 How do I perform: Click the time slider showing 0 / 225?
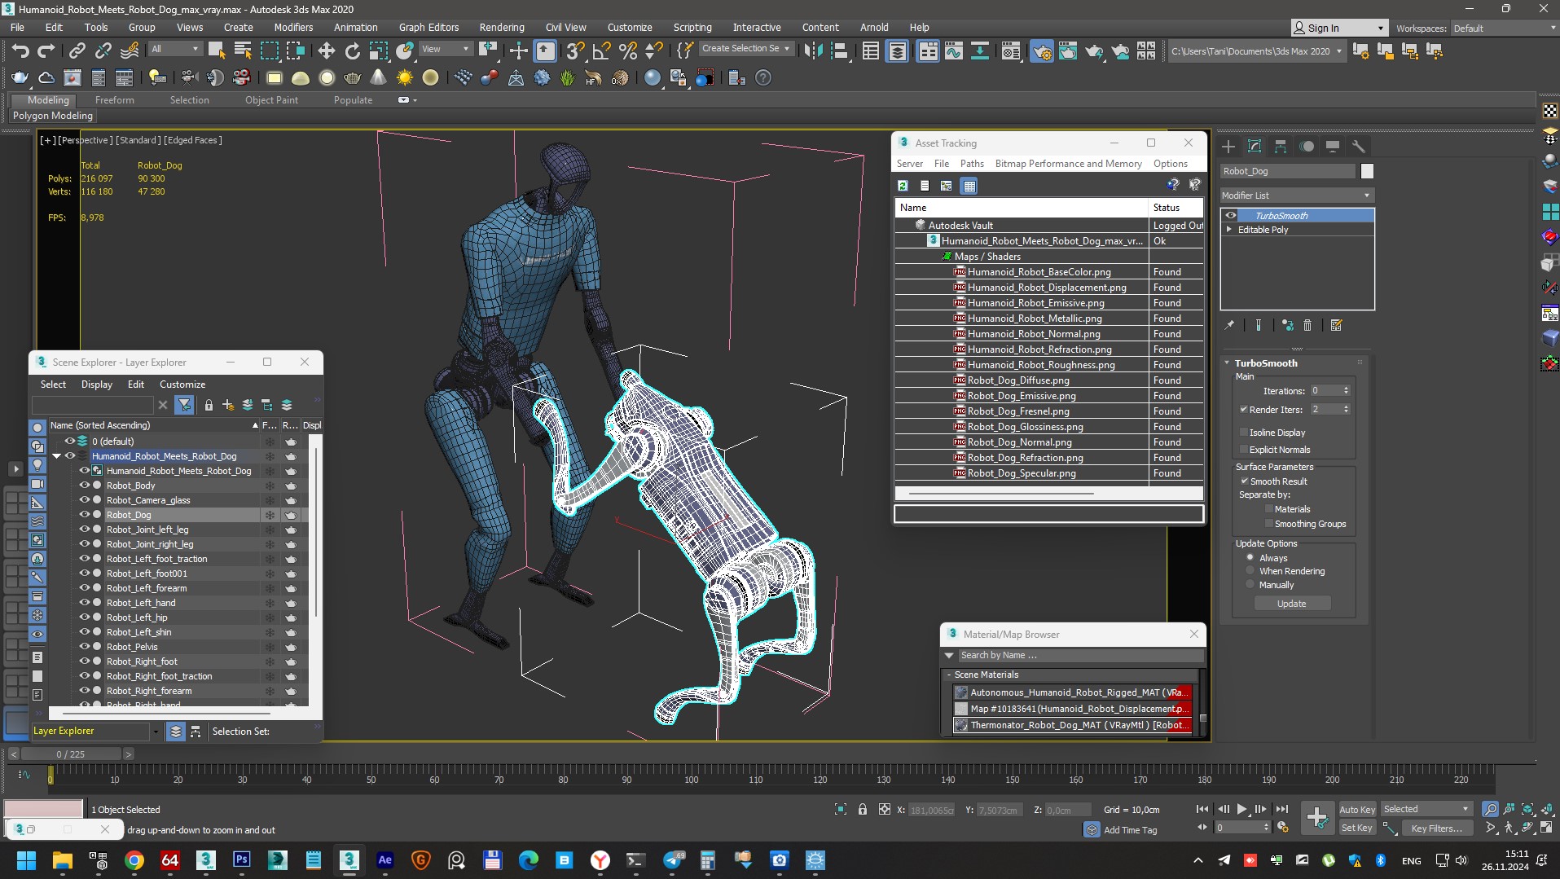71,754
